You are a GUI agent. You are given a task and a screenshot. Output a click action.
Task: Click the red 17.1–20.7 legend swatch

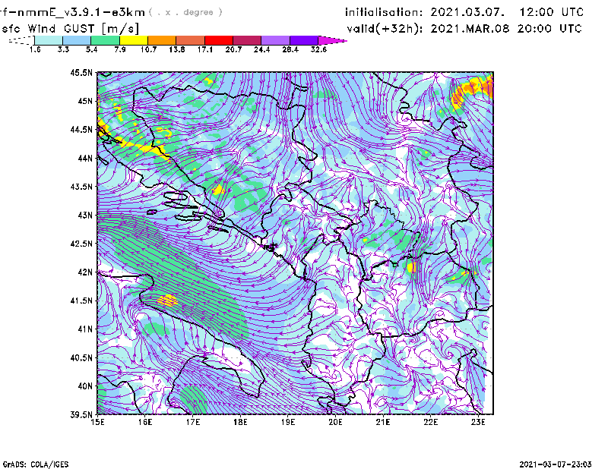219,40
